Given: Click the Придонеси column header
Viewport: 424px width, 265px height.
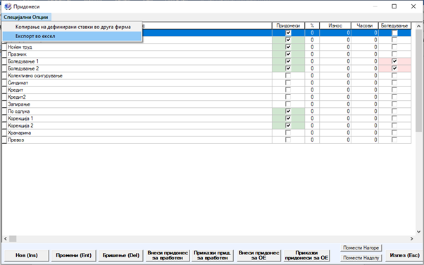Looking at the screenshot, I should [x=288, y=25].
